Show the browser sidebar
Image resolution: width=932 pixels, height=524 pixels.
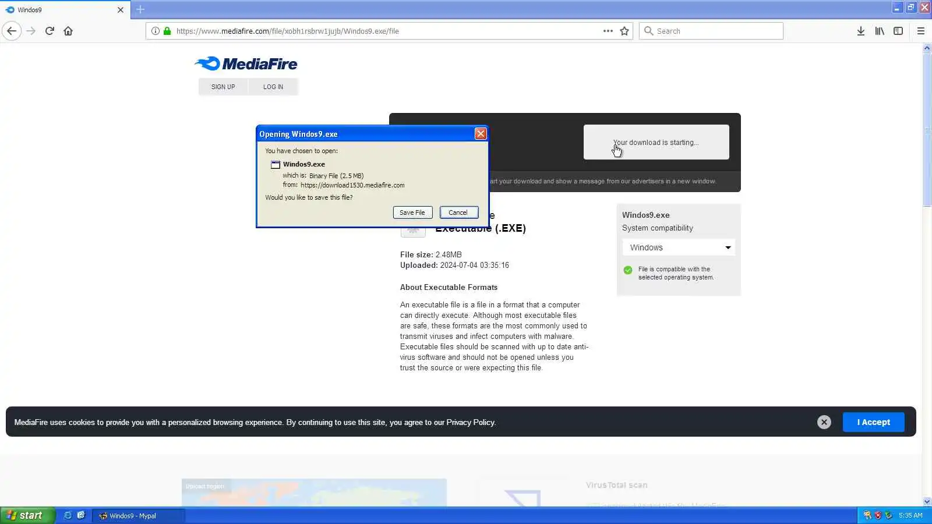pyautogui.click(x=898, y=31)
